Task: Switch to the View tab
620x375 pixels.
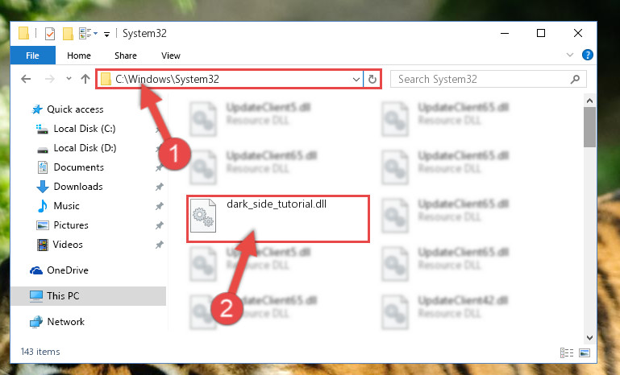Action: click(171, 56)
